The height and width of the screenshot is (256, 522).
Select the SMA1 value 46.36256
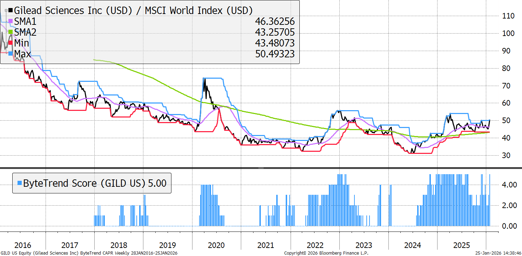(275, 22)
